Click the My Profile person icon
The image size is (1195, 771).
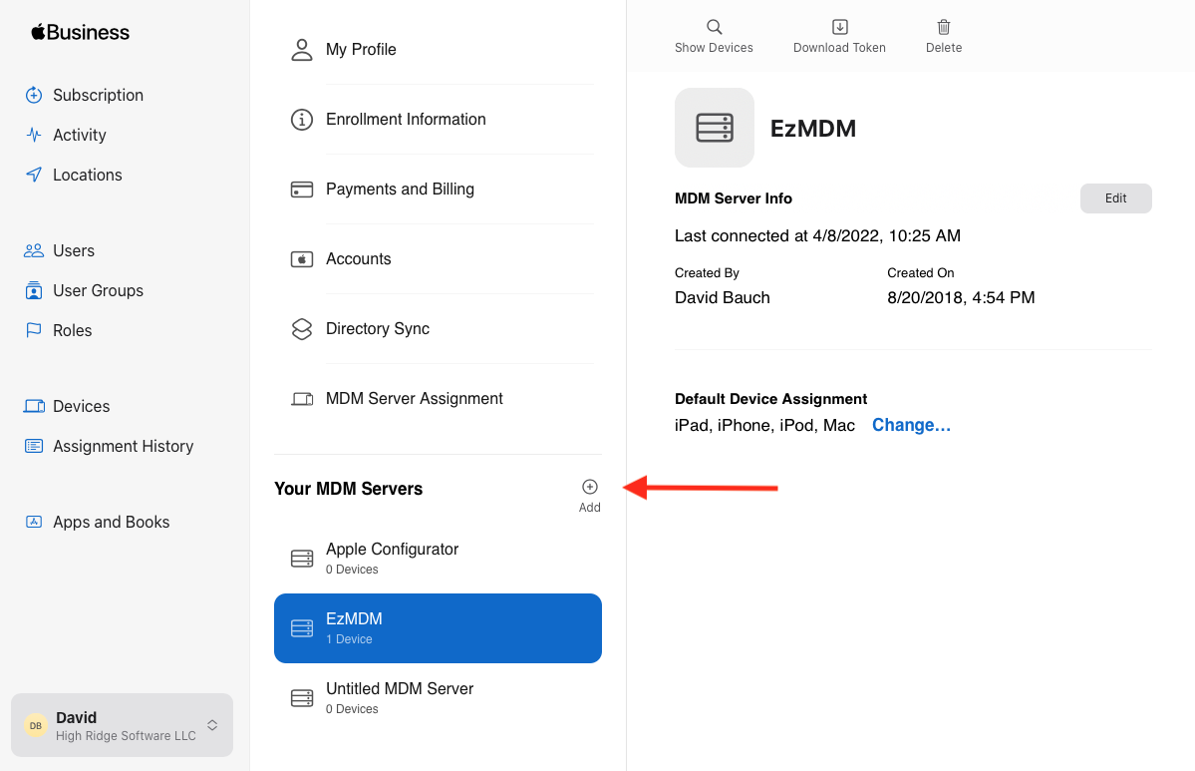click(302, 50)
